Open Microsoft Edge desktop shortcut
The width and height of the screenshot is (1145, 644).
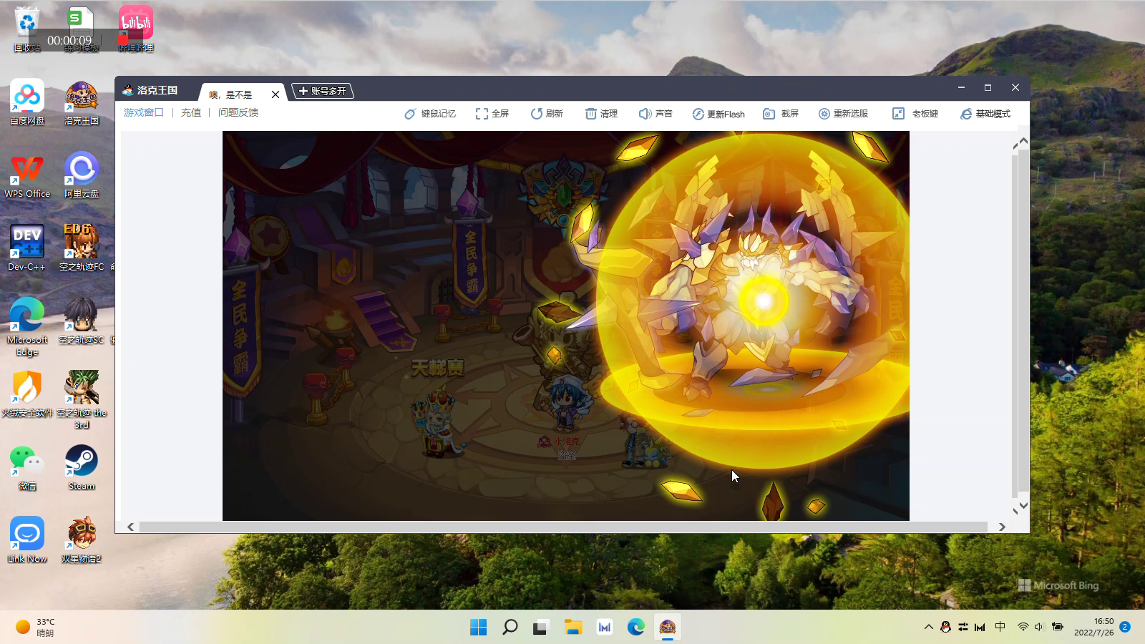tap(27, 327)
